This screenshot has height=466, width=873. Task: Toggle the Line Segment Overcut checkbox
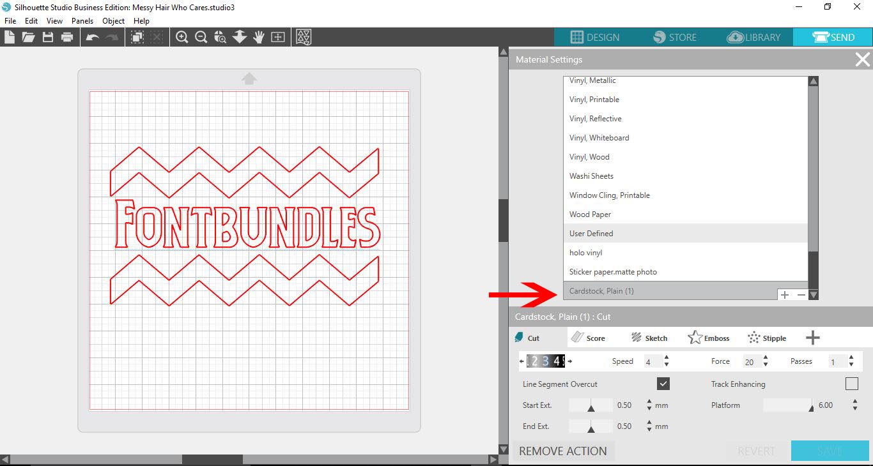click(663, 384)
